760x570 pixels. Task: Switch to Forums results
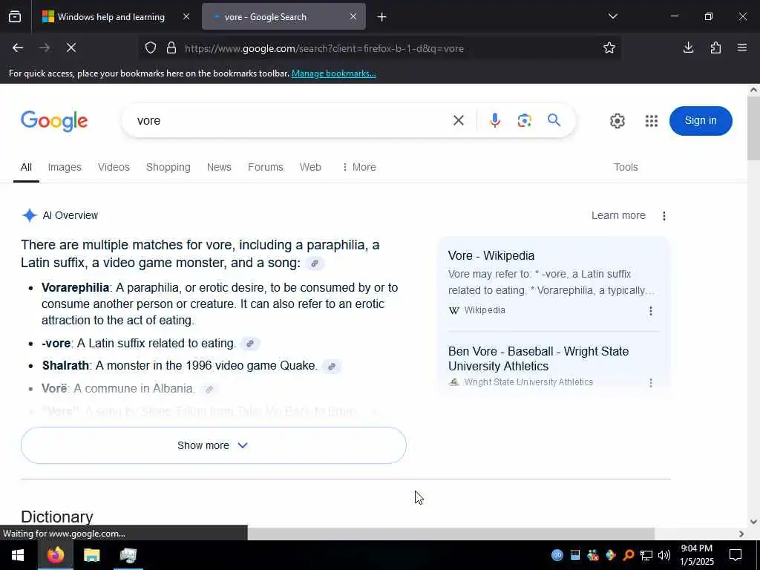coord(266,167)
